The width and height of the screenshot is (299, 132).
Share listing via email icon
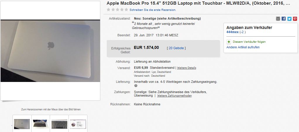point(278,19)
